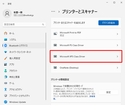
Task: Click the Microsoft PS Class Driver name text
Action: pyautogui.click(x=72, y=45)
